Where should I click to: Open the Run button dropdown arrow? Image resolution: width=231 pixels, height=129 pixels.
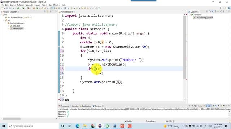pyautogui.click(x=21, y=8)
